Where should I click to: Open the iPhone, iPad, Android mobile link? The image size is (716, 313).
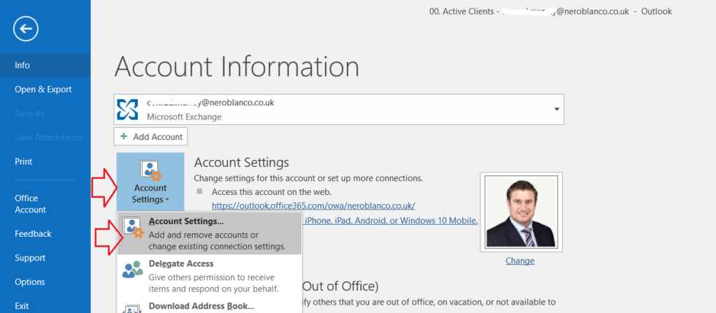(x=390, y=221)
